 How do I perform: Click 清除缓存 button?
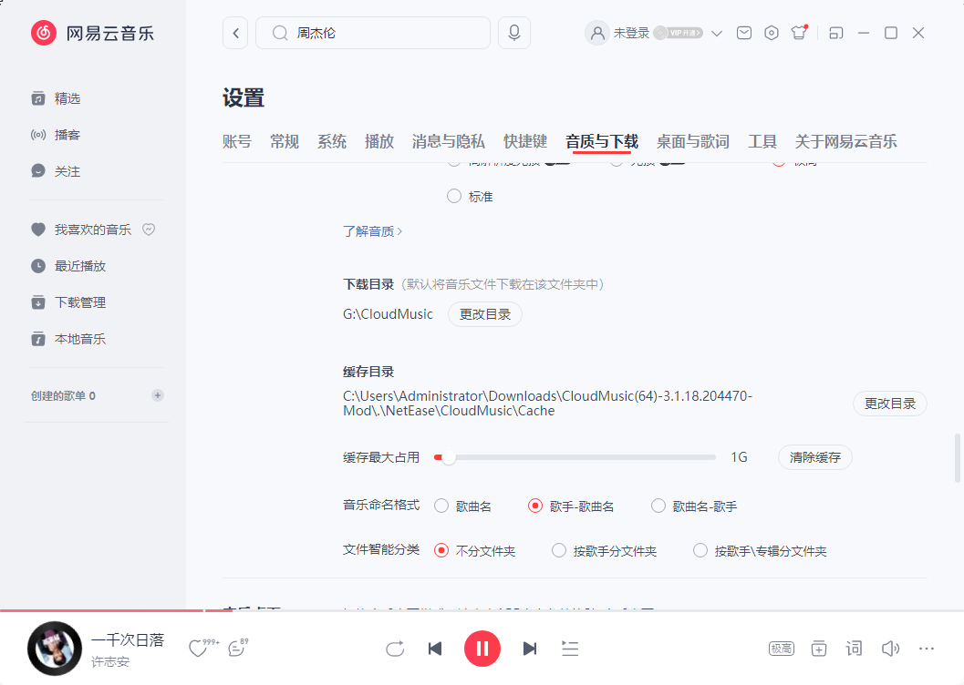[x=814, y=457]
